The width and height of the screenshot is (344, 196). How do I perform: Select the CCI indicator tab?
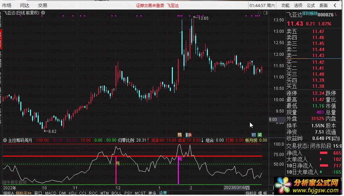click(83, 193)
